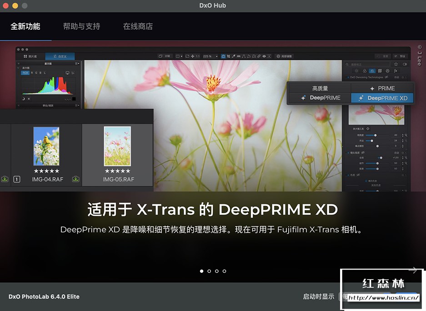This screenshot has height=311, width=426.
Task: Select the IMG-04.RAF thumbnail
Action: coord(46,146)
